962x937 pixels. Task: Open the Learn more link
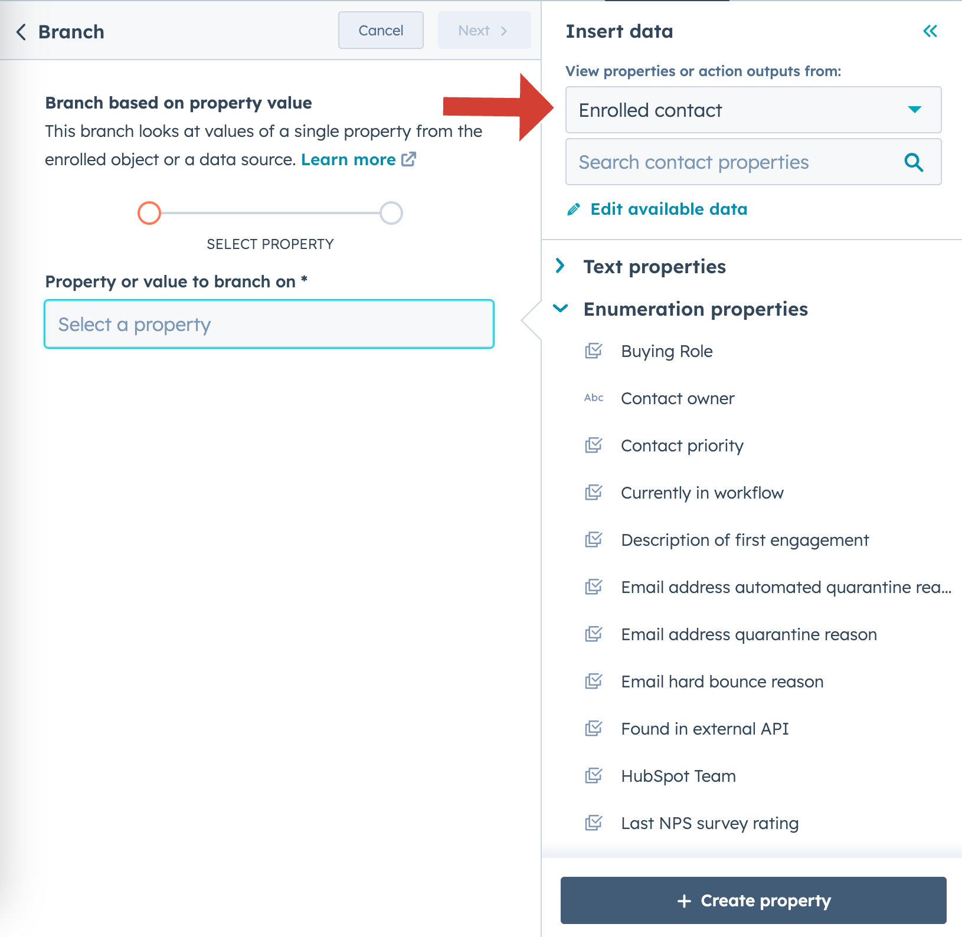pos(349,159)
